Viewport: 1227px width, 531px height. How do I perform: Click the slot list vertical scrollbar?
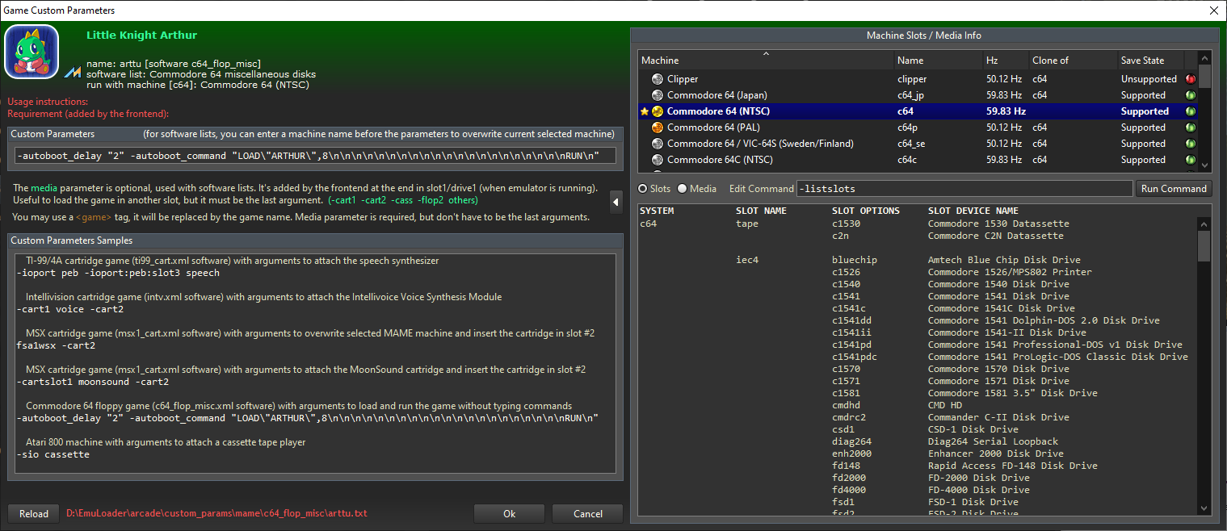coord(1204,363)
